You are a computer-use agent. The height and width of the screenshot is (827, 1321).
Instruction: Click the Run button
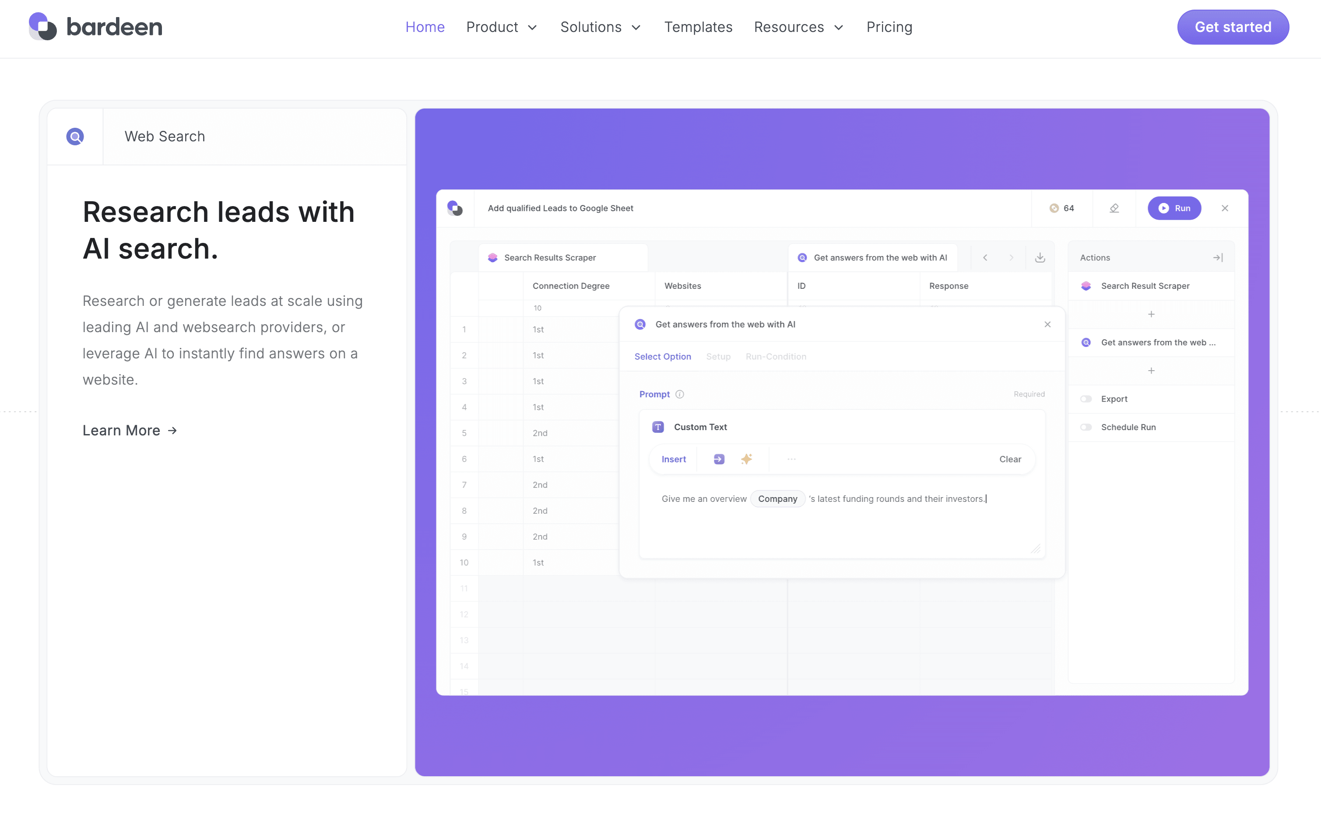coord(1174,208)
